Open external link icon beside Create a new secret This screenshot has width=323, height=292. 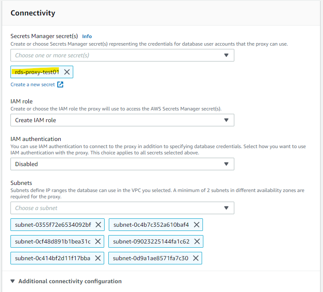(60, 85)
